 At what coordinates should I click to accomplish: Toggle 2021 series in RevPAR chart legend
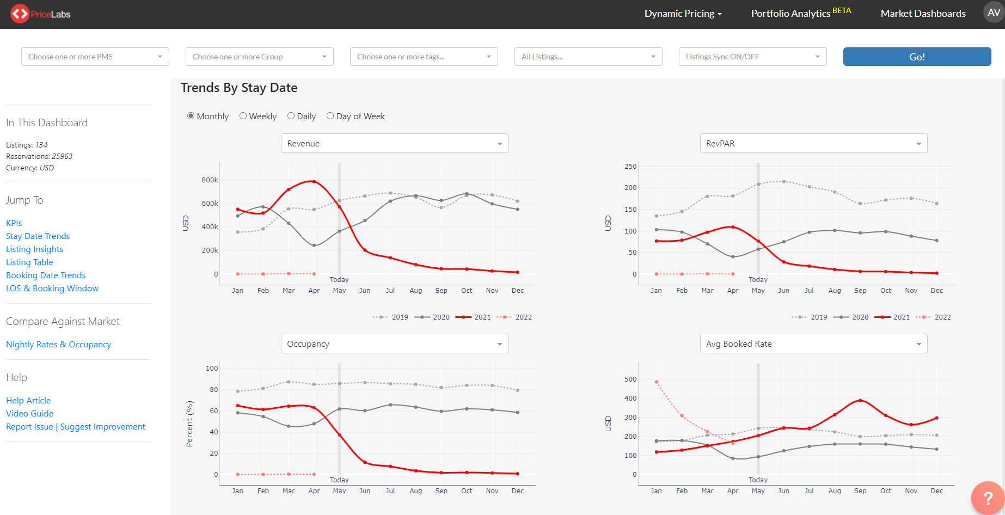(x=892, y=317)
